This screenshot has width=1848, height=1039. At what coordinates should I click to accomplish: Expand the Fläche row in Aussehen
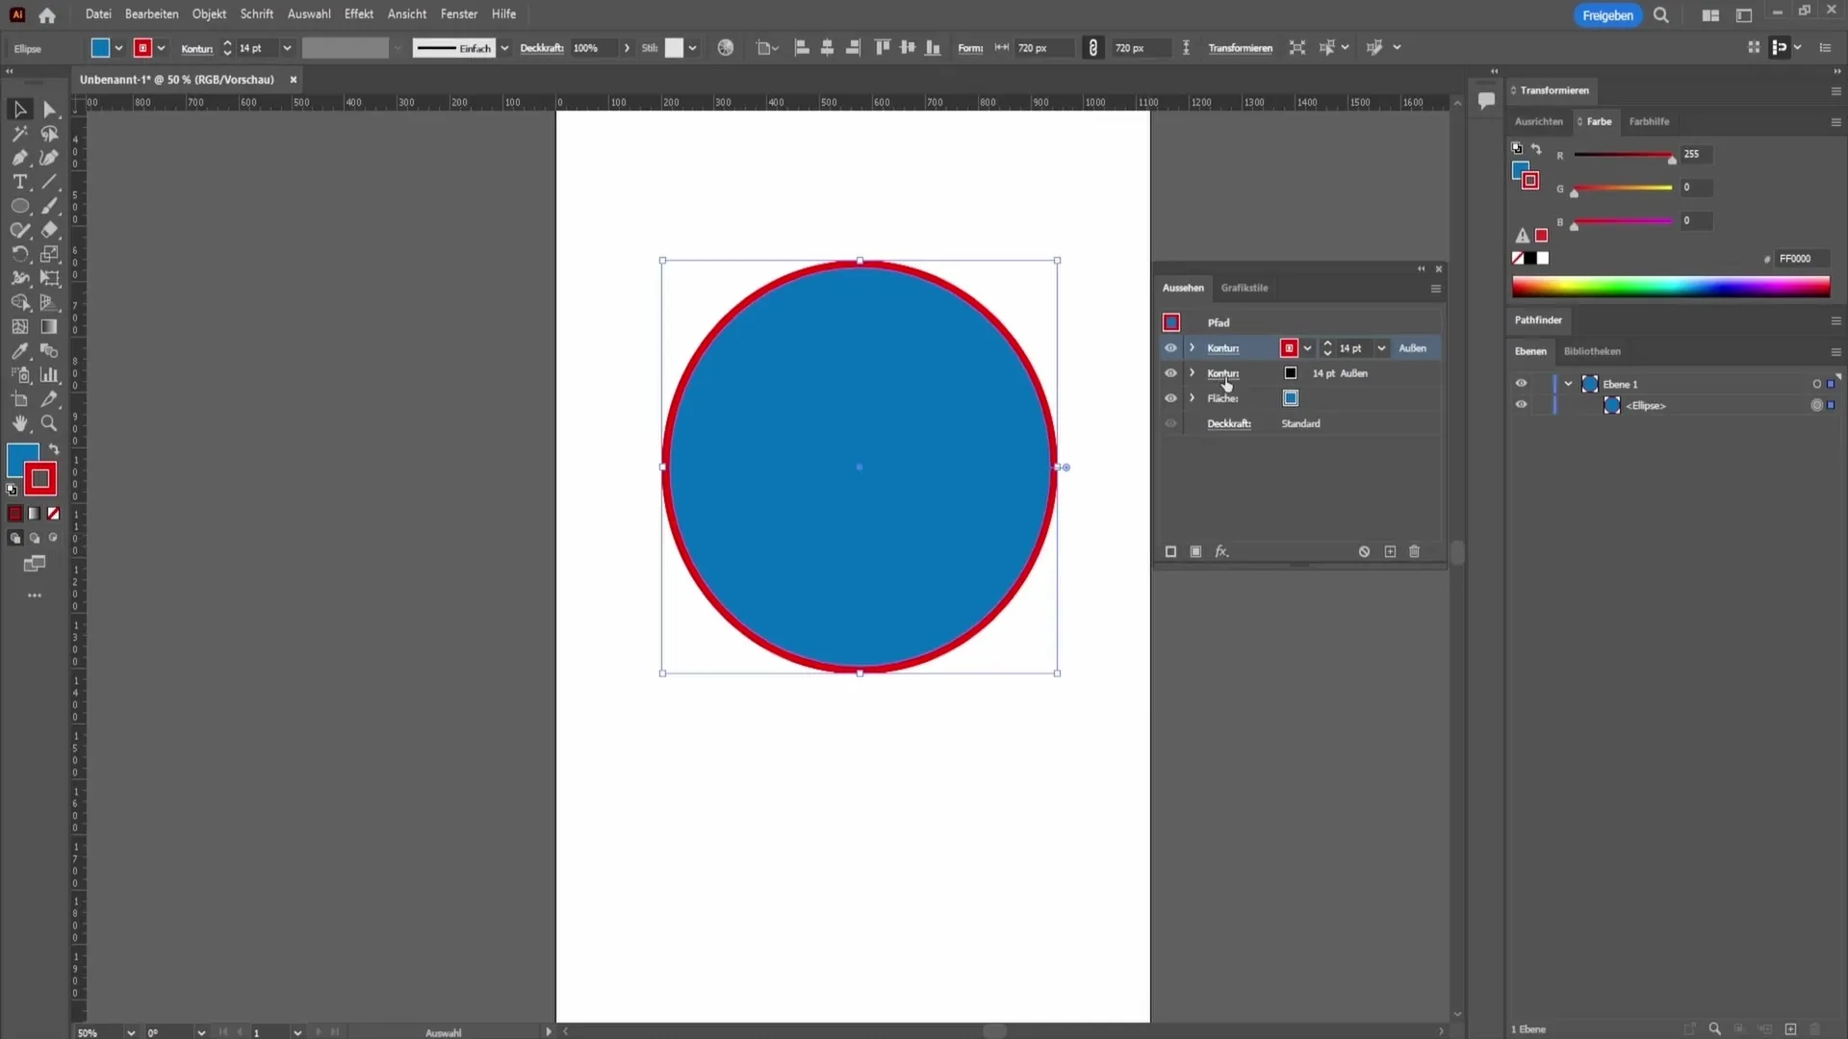[1192, 398]
